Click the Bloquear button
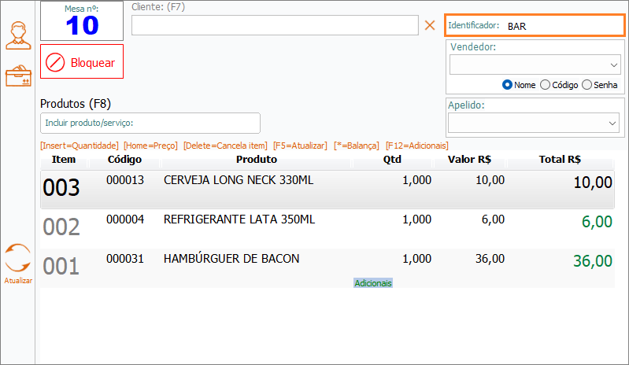The height and width of the screenshot is (365, 629). pos(82,62)
